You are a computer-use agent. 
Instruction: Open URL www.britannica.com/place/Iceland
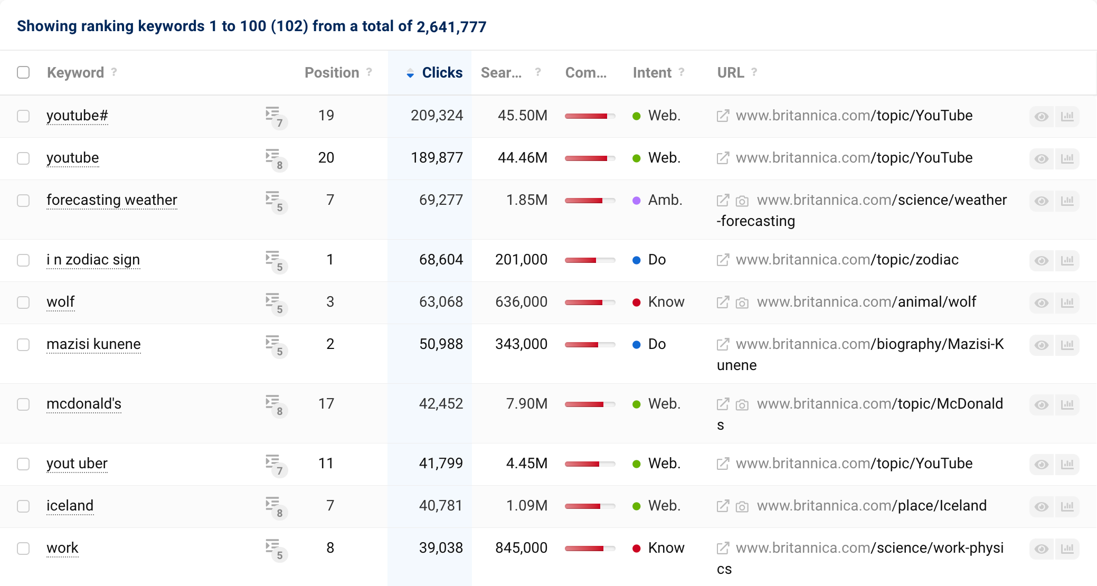[x=872, y=506]
